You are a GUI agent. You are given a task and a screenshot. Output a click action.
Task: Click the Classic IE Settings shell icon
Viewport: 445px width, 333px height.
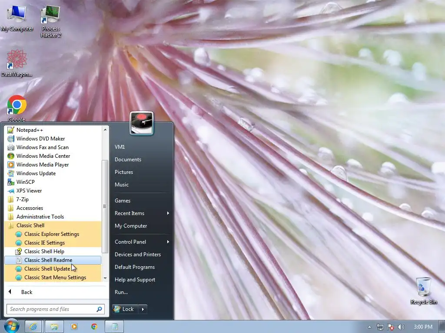tap(19, 243)
